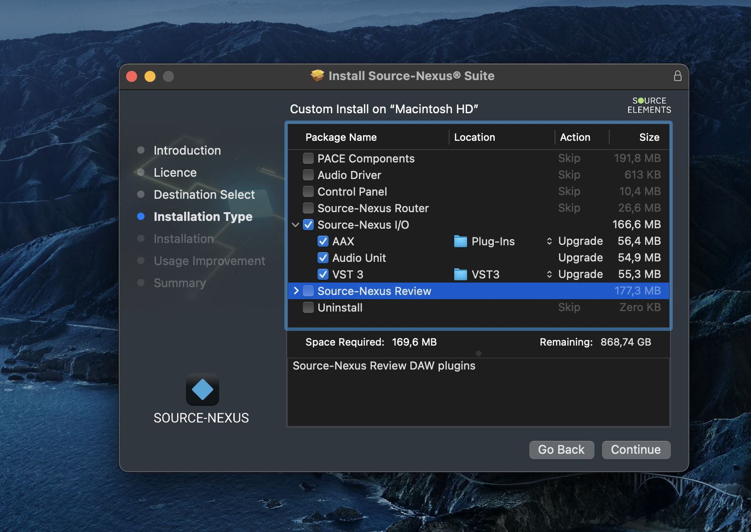The image size is (751, 532).
Task: Click the Size column header
Action: pos(649,137)
